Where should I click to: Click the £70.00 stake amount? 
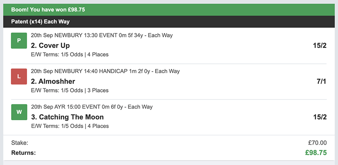(x=317, y=143)
